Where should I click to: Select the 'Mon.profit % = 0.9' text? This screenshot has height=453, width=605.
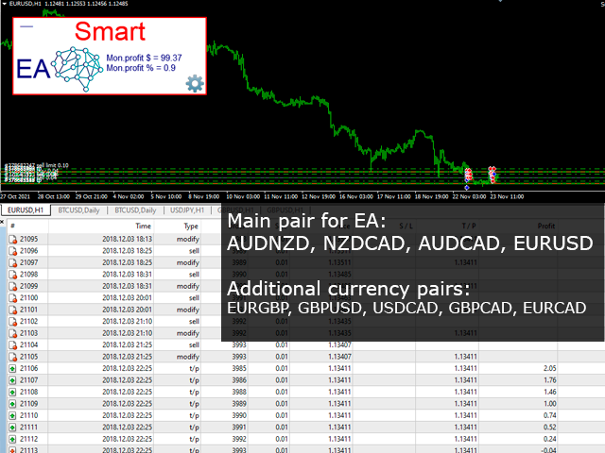tap(141, 68)
